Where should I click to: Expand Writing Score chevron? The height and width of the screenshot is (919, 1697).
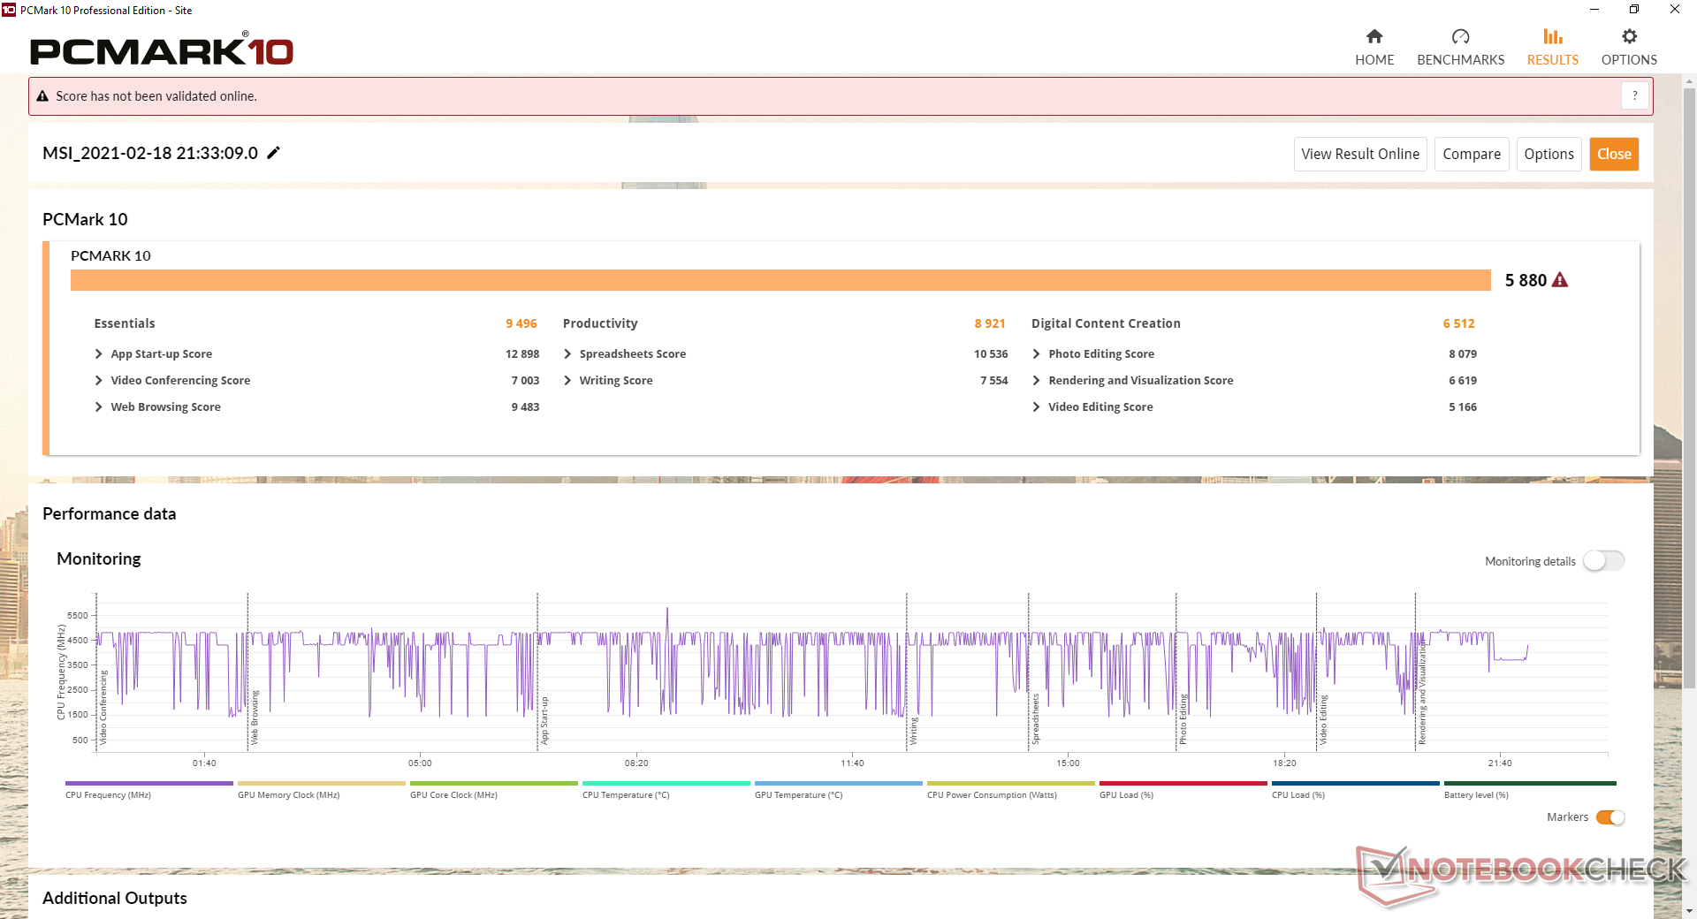pyautogui.click(x=567, y=380)
